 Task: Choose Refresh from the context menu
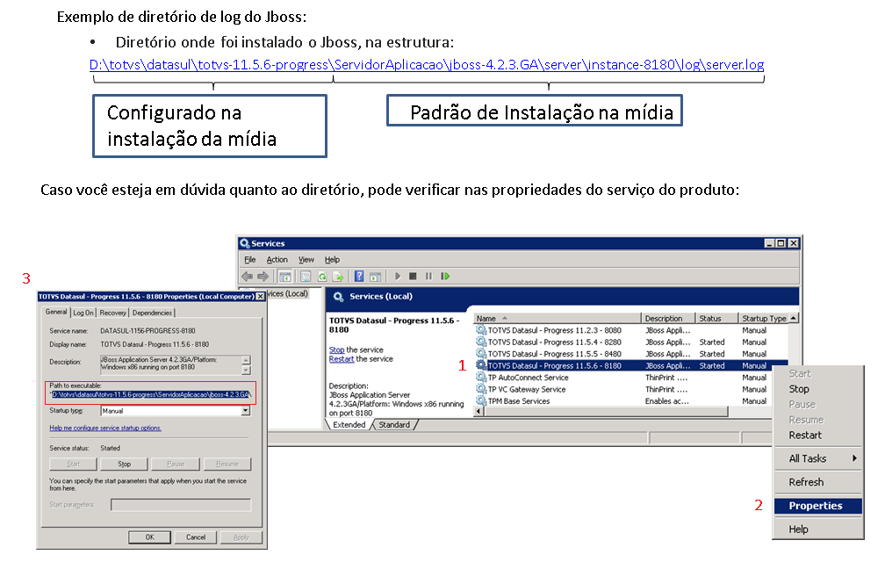807,482
